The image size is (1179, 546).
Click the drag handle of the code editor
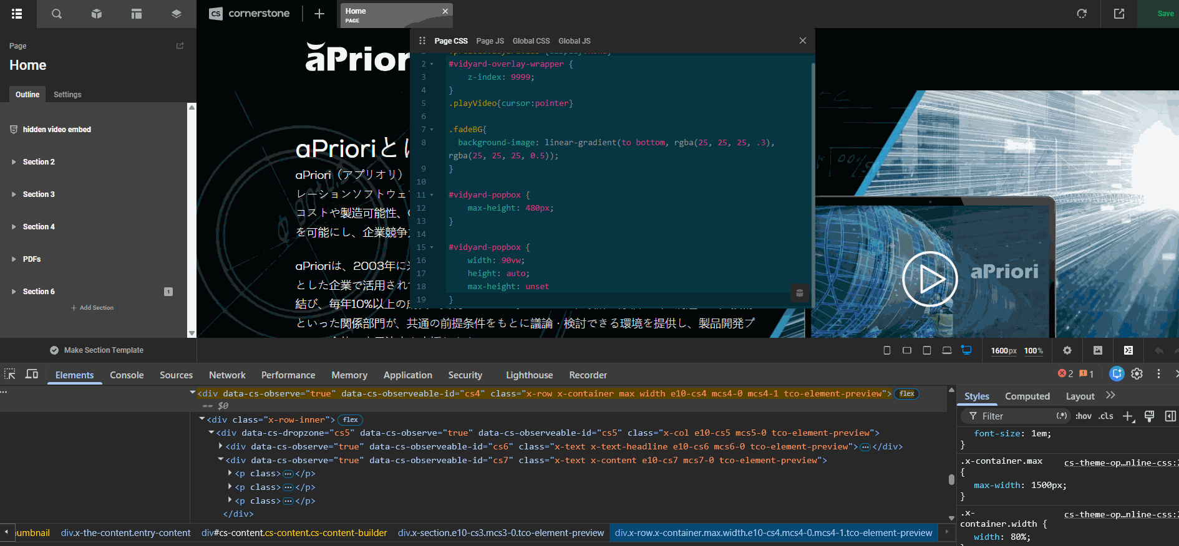tap(422, 41)
